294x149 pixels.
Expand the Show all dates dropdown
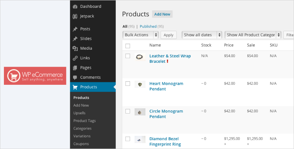202,35
